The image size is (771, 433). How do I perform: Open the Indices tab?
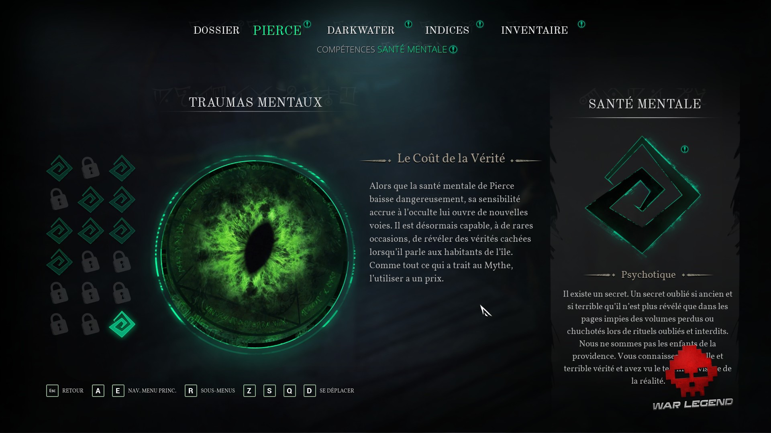[x=447, y=30]
